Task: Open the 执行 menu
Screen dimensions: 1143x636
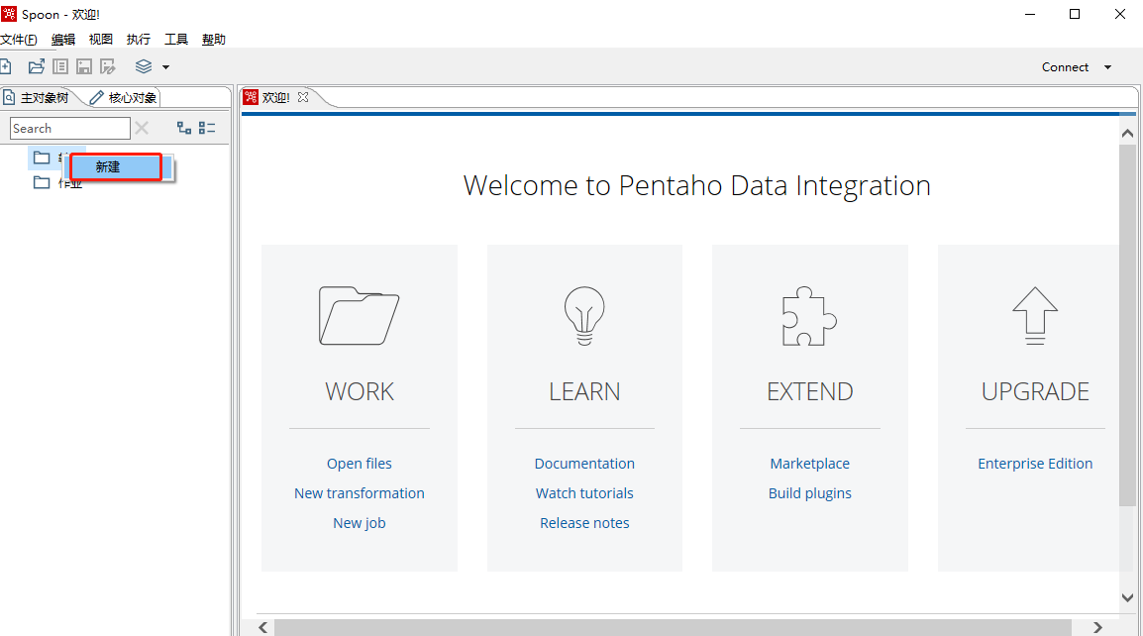Action: coord(139,40)
